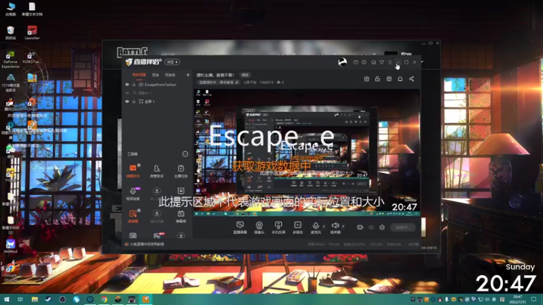Click the unlock padlock icon above preview
The height and width of the screenshot is (305, 543).
378,79
